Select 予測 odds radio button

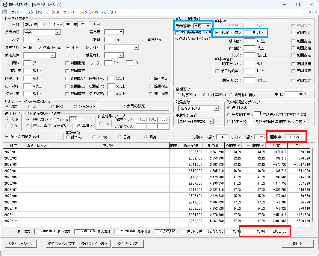click(7, 126)
